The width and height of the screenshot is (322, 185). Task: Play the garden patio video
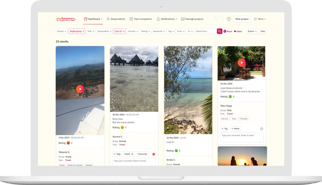click(242, 63)
